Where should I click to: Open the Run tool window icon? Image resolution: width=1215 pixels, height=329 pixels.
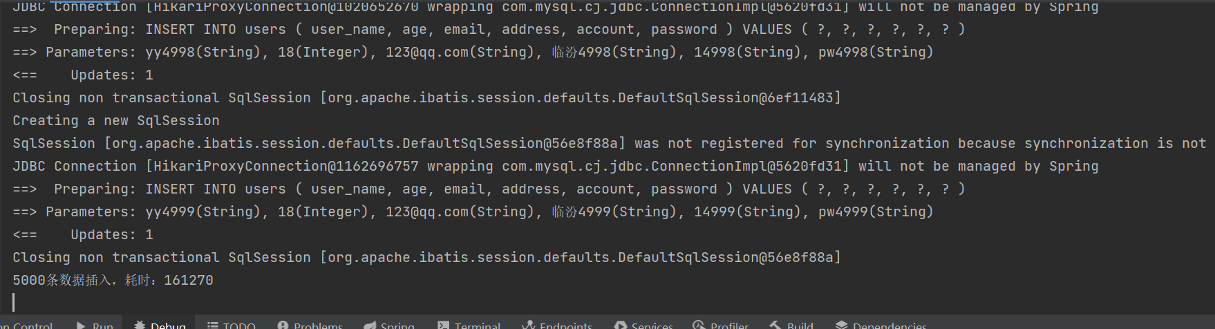[82, 325]
